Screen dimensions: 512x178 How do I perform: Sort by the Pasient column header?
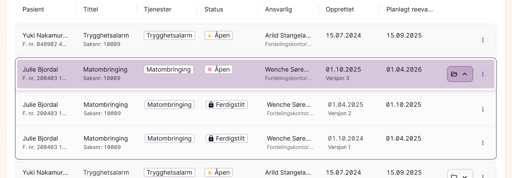(33, 9)
